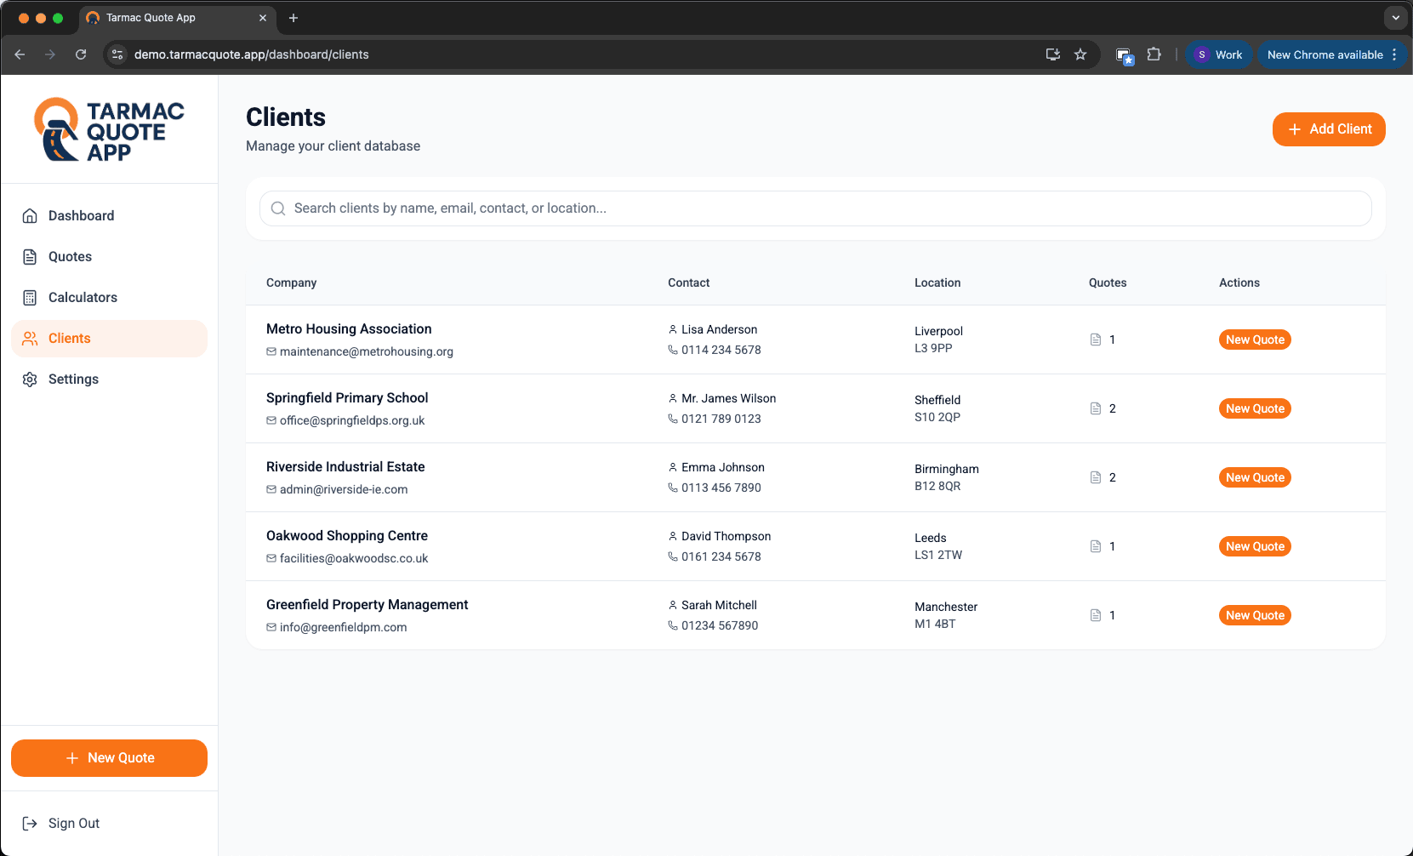Focus the client search field
Screen dimensions: 1413x856
coord(817,208)
